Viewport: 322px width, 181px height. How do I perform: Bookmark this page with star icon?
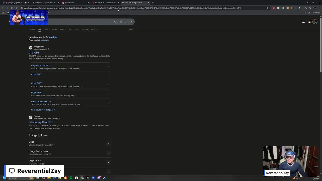[x=268, y=8]
